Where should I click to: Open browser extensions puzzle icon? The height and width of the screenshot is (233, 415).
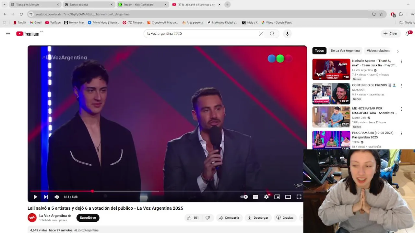point(401,14)
